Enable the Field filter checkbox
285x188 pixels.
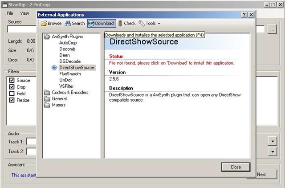12,94
